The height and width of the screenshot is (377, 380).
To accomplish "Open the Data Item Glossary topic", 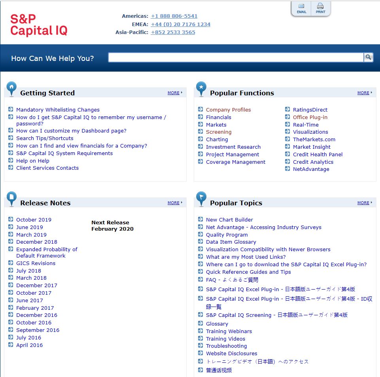I will (231, 242).
